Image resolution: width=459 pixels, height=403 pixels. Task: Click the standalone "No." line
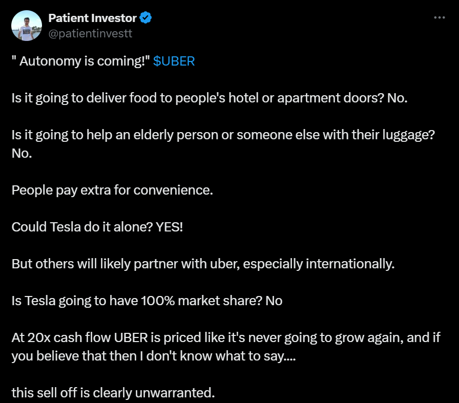coord(22,153)
